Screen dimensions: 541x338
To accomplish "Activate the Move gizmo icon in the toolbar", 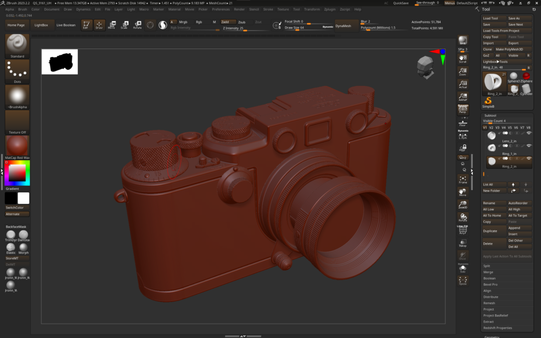I will click(x=113, y=24).
